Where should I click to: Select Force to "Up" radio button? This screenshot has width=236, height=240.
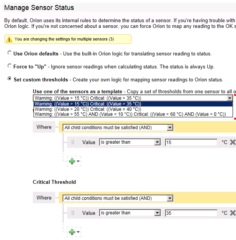click(x=10, y=66)
